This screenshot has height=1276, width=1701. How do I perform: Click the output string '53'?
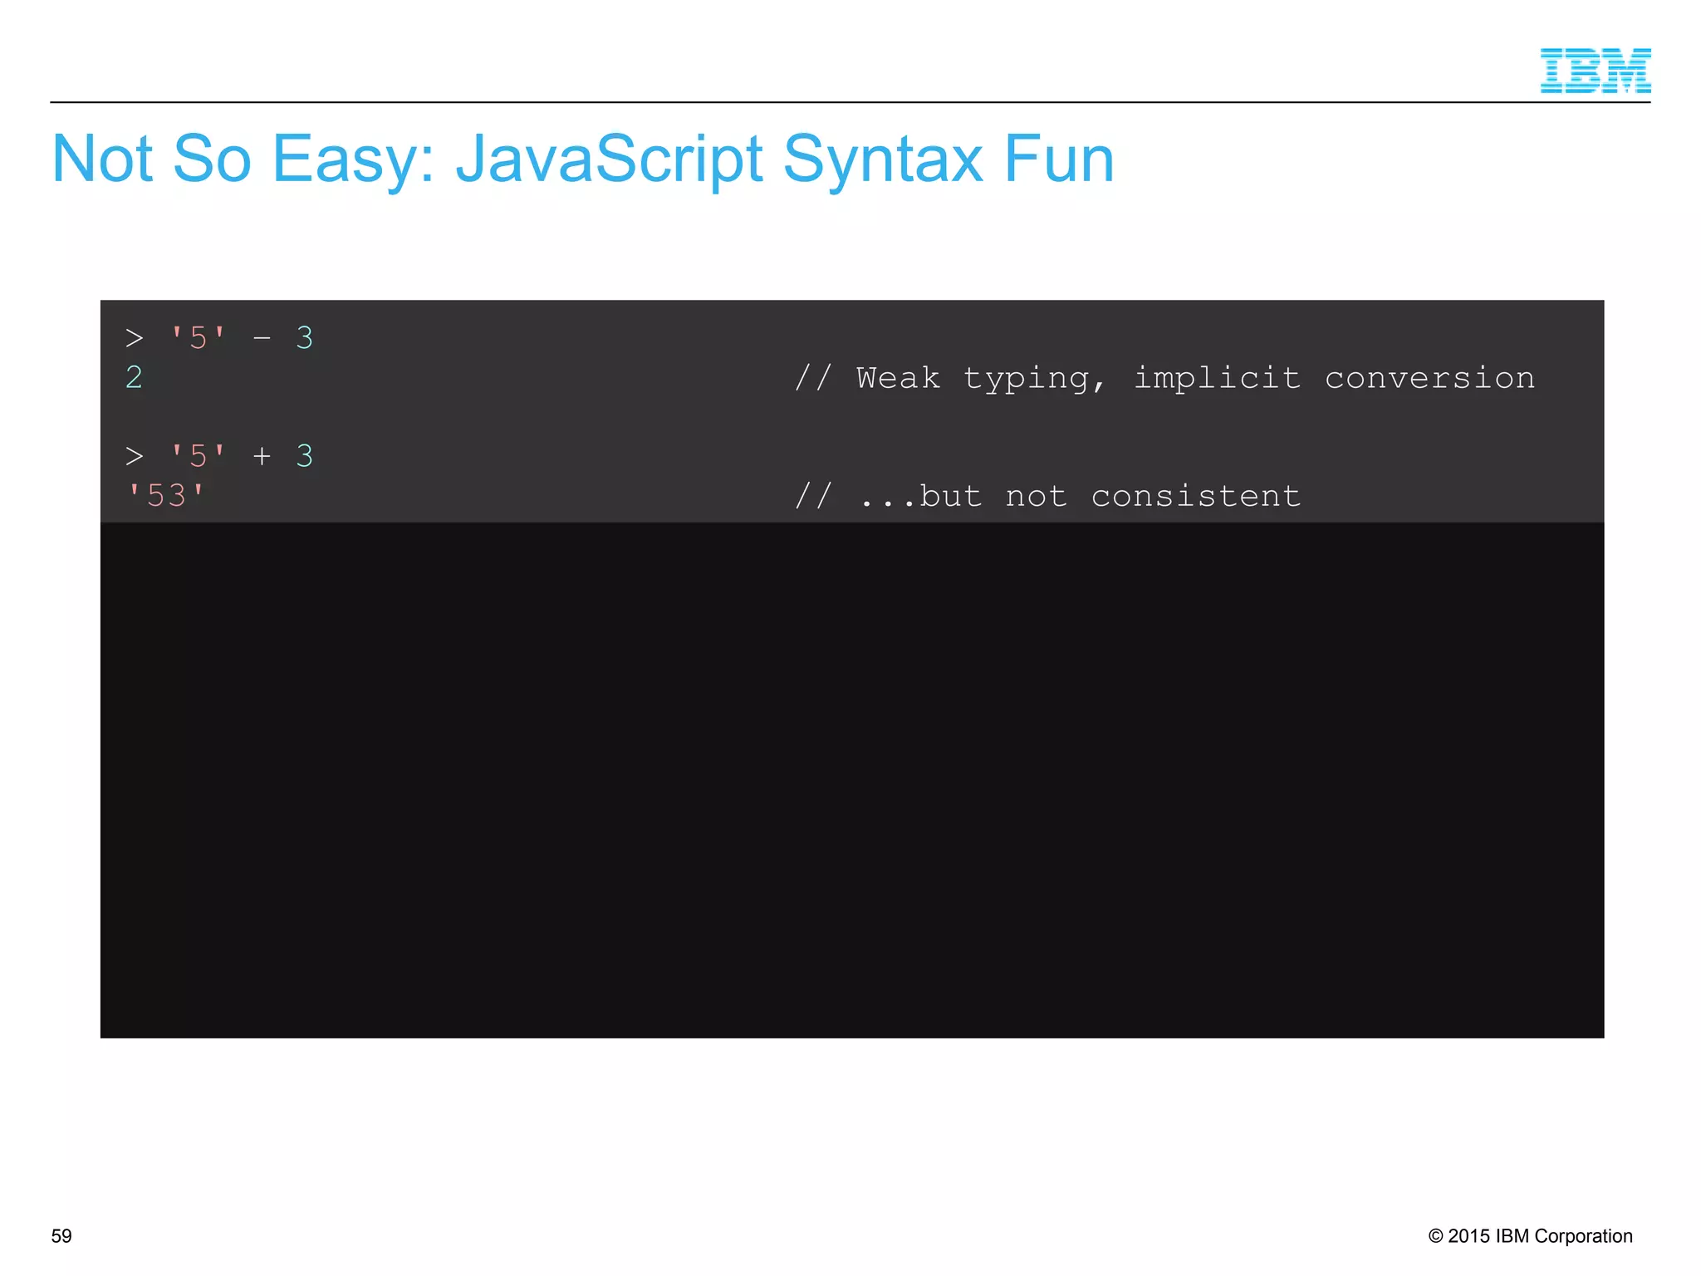tap(166, 495)
